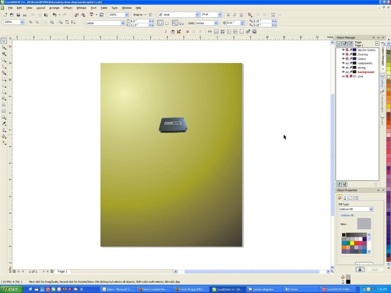Select the Text tool in the toolbox
This screenshot has width=391, height=293.
tap(4, 105)
